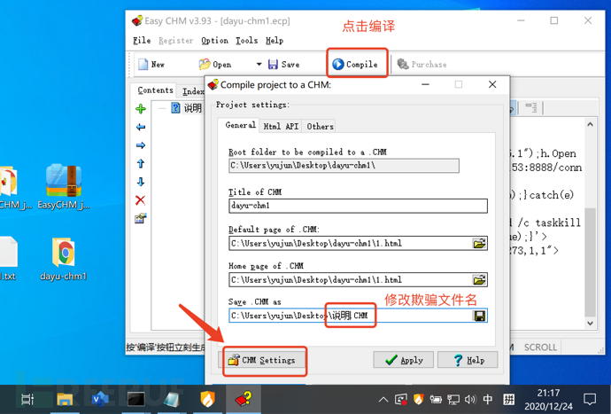Open the Register menu
Image resolution: width=611 pixels, height=414 pixels.
175,41
